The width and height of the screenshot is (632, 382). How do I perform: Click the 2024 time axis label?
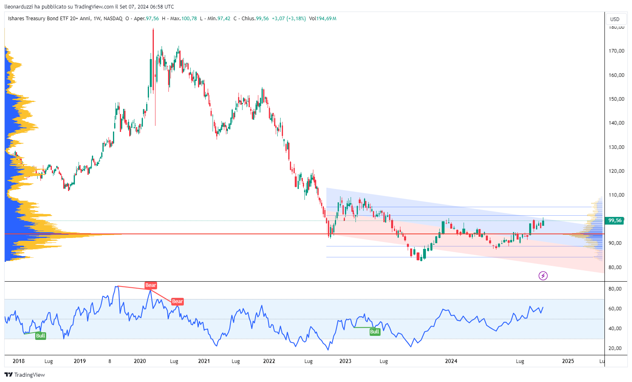(451, 361)
